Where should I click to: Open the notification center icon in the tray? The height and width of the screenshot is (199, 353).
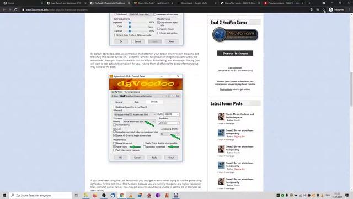(x=347, y=195)
